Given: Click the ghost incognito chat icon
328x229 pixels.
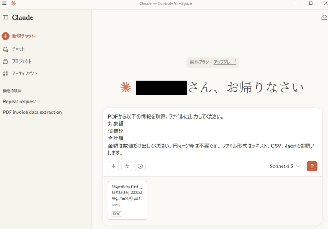Looking at the screenshot, I should (324, 17).
